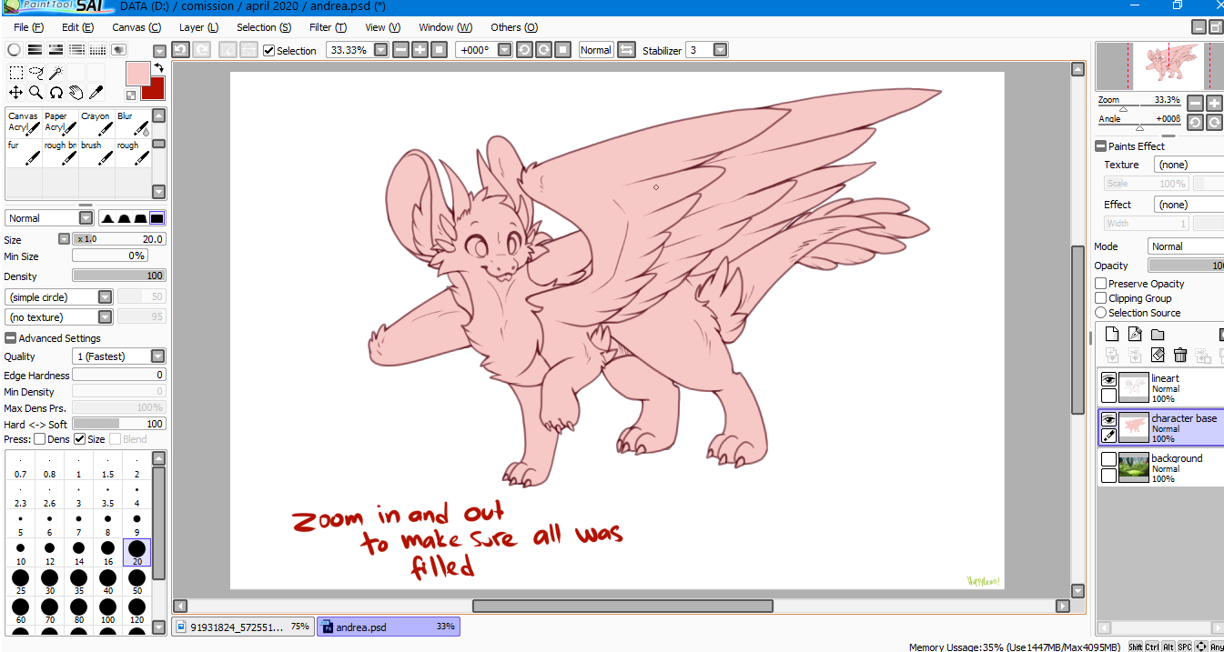Screen dimensions: 1224x652
Task: Create a new normal layer
Action: 1111,334
